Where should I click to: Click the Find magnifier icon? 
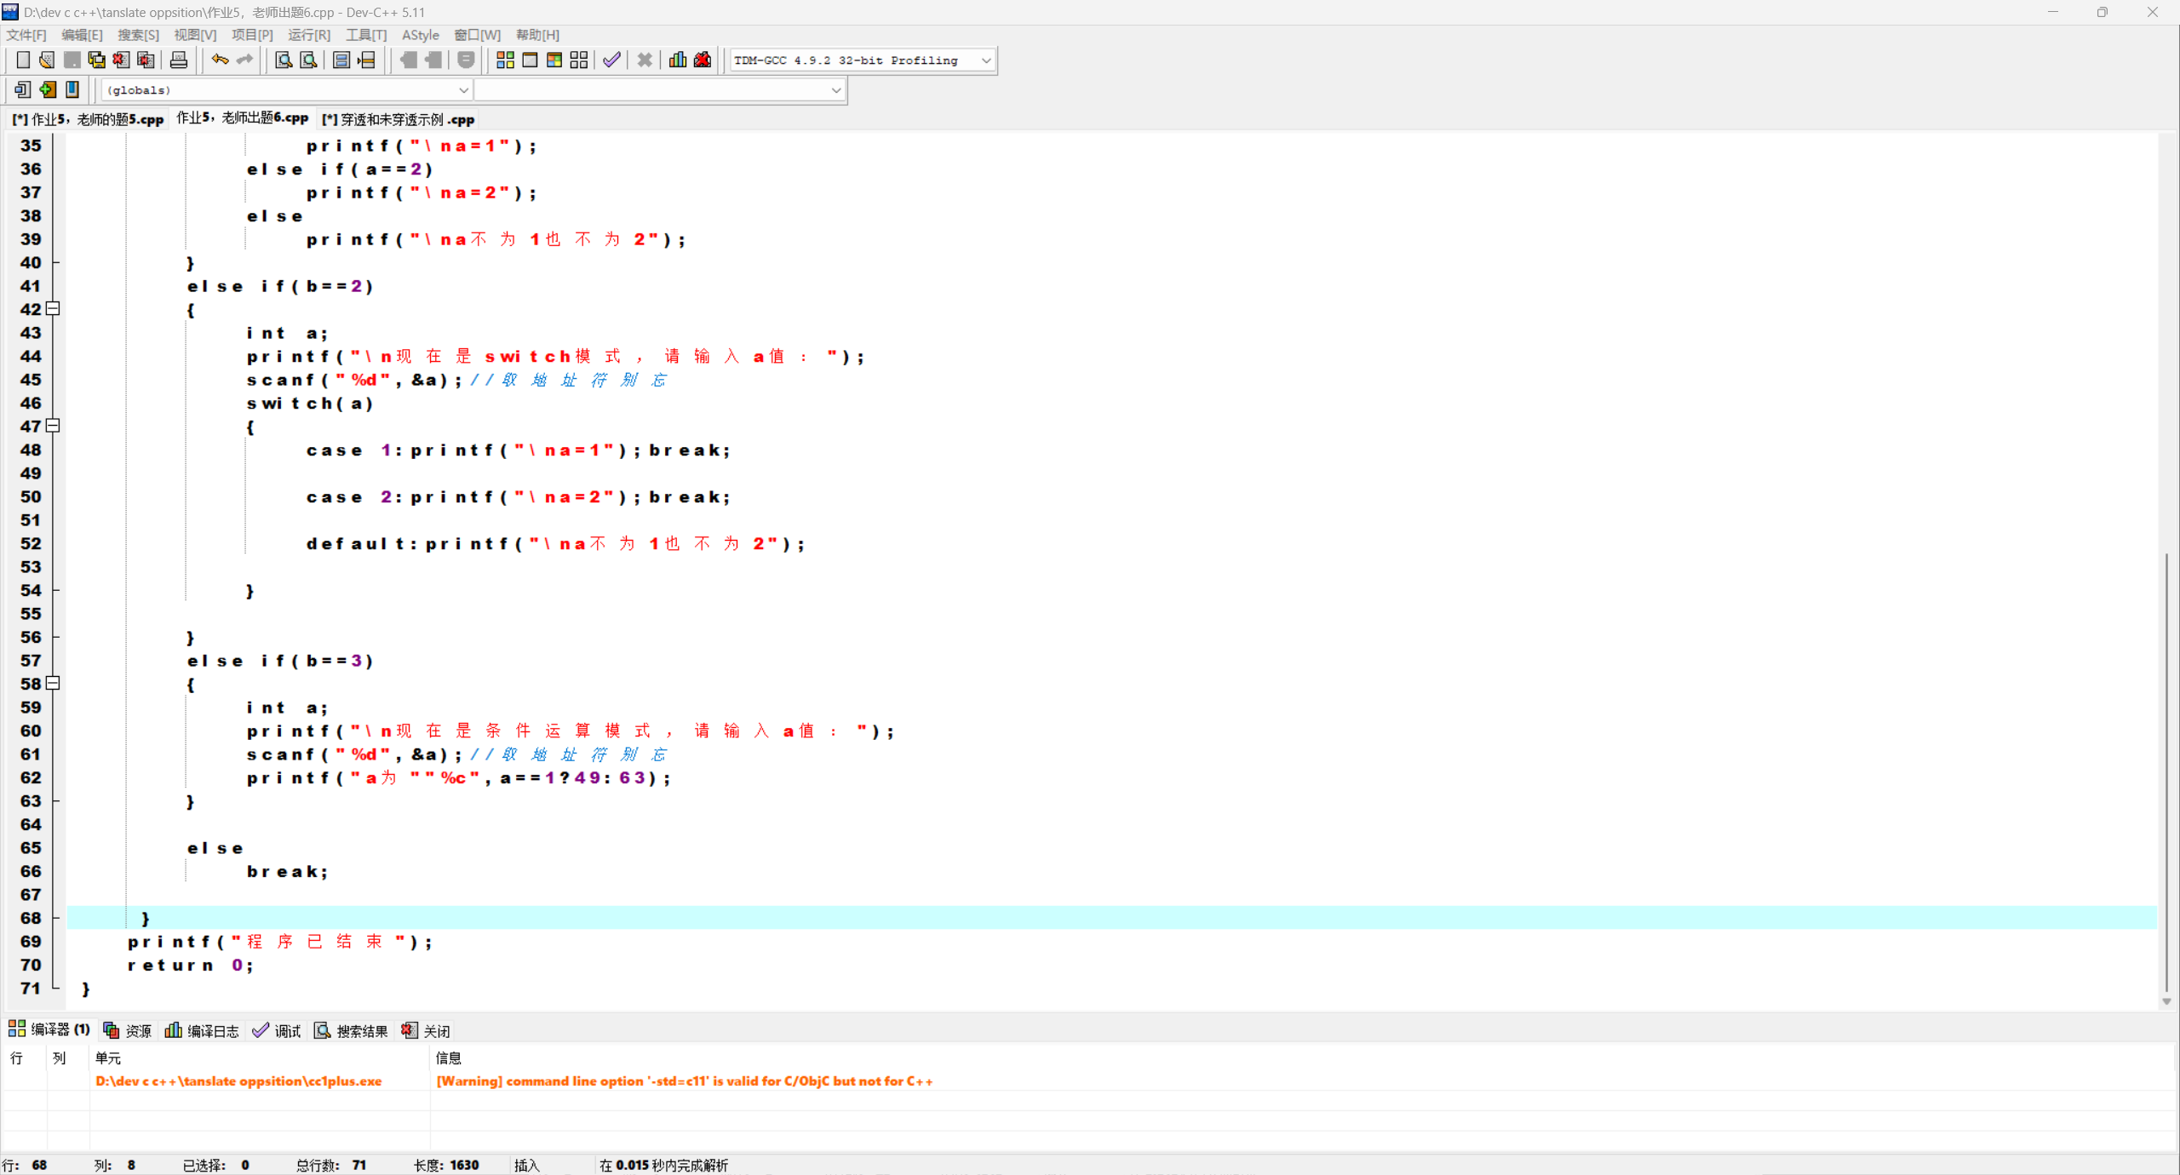284,60
